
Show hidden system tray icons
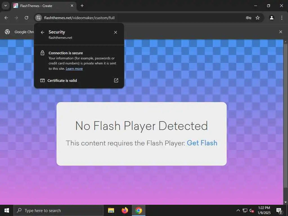pyautogui.click(x=238, y=210)
